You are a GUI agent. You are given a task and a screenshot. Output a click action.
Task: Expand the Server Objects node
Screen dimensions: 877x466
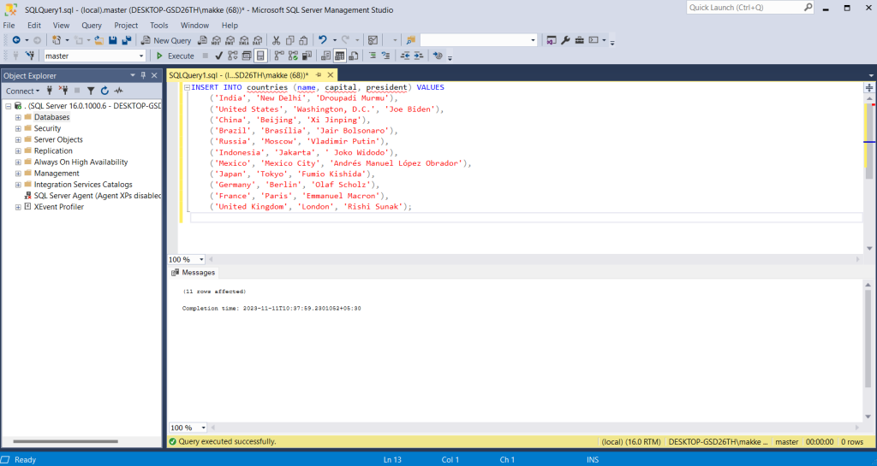pyautogui.click(x=18, y=139)
